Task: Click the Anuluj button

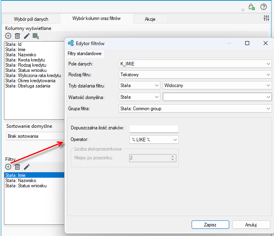Action: pyautogui.click(x=251, y=225)
